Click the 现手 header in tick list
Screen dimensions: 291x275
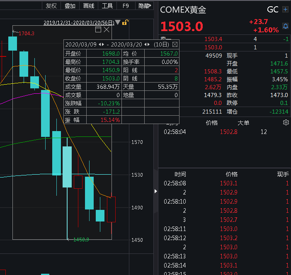(283, 174)
